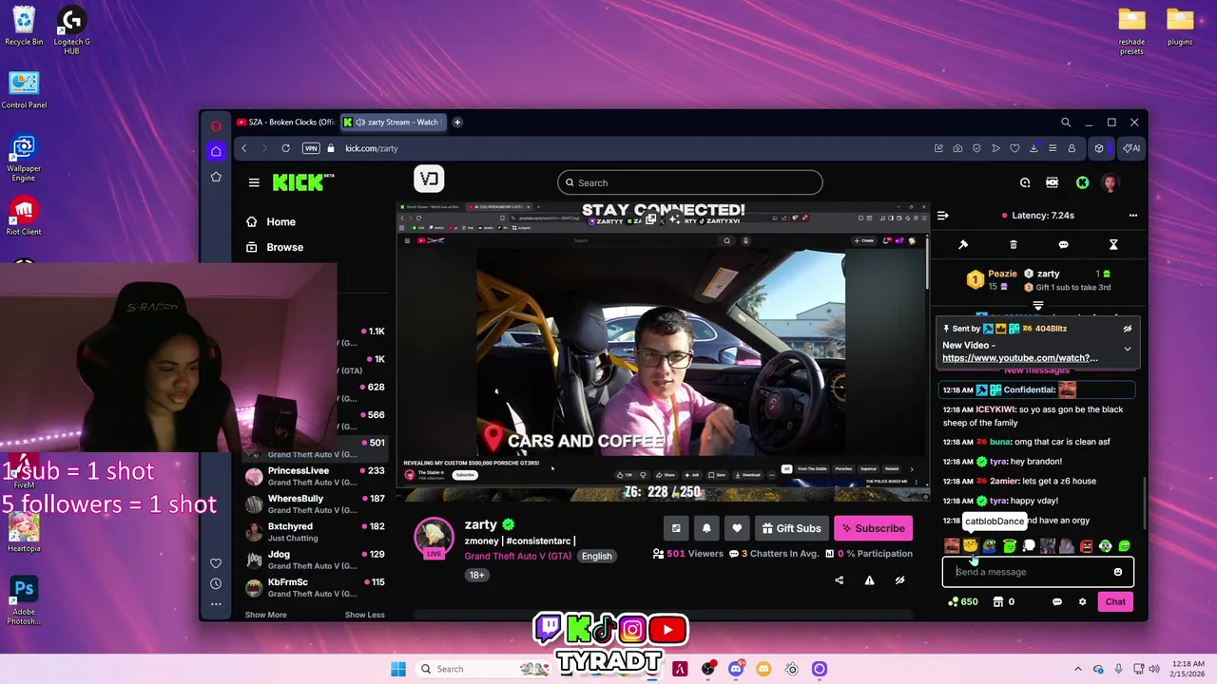Expand the gift leaderboard down arrow
The width and height of the screenshot is (1217, 684).
[1038, 306]
